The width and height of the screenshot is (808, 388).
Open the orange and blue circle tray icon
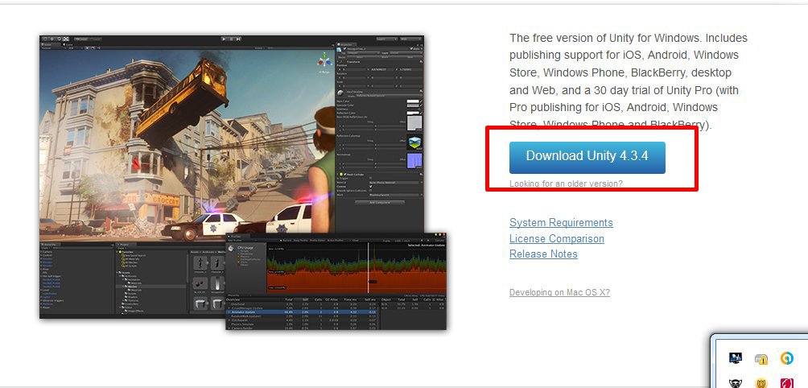coord(787,357)
